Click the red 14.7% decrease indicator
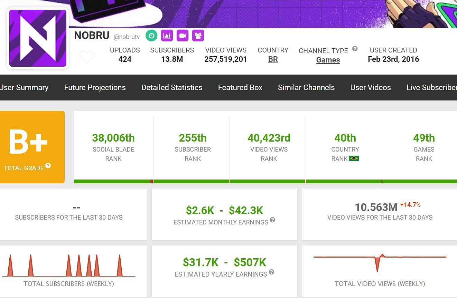This screenshot has height=299, width=457. point(410,205)
